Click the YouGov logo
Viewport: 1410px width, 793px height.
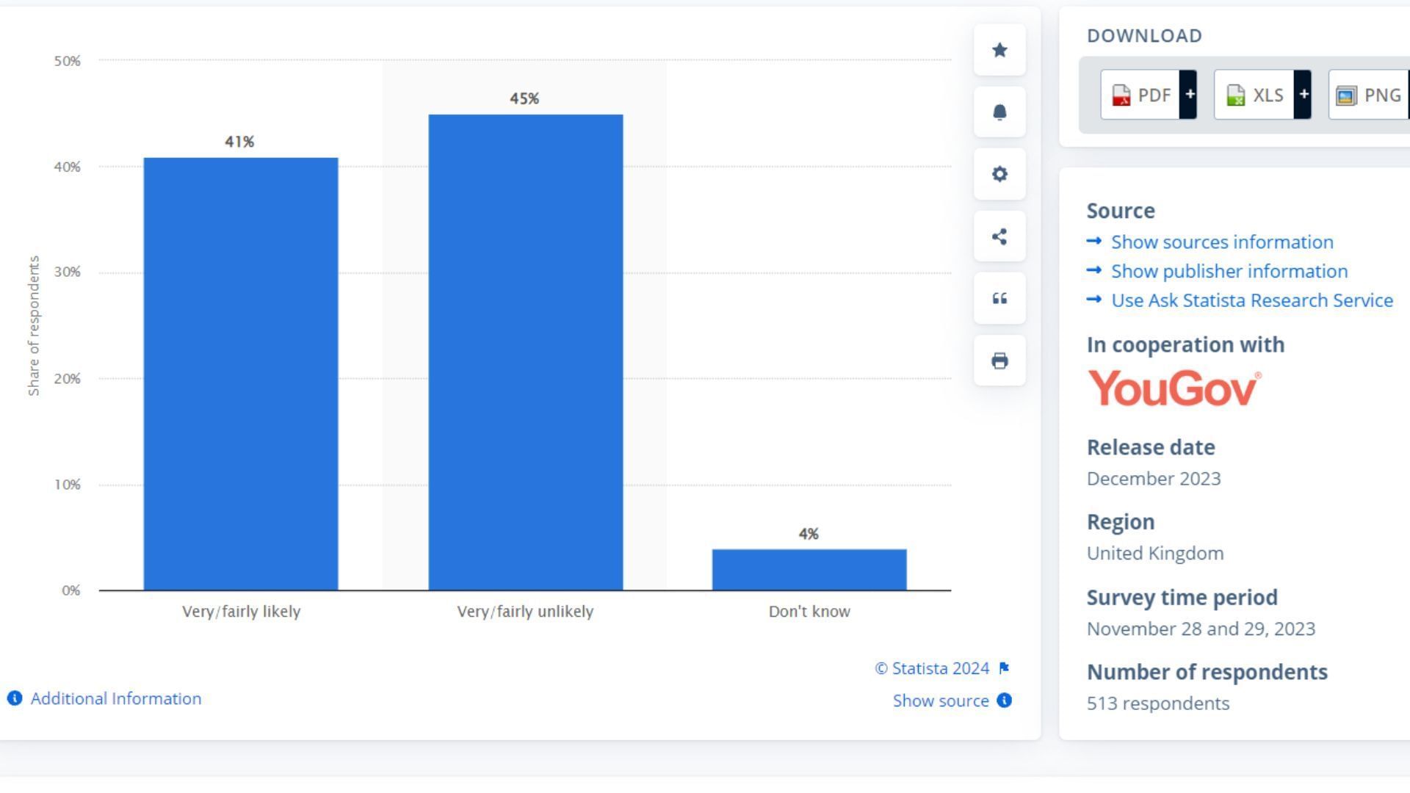[x=1174, y=388]
